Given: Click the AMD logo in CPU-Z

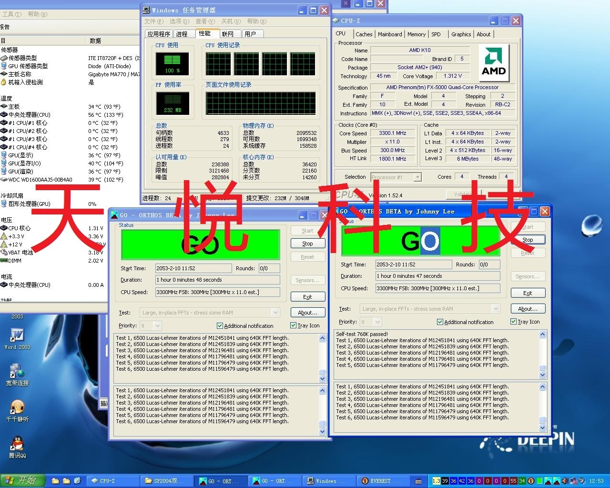Looking at the screenshot, I should pyautogui.click(x=494, y=63).
